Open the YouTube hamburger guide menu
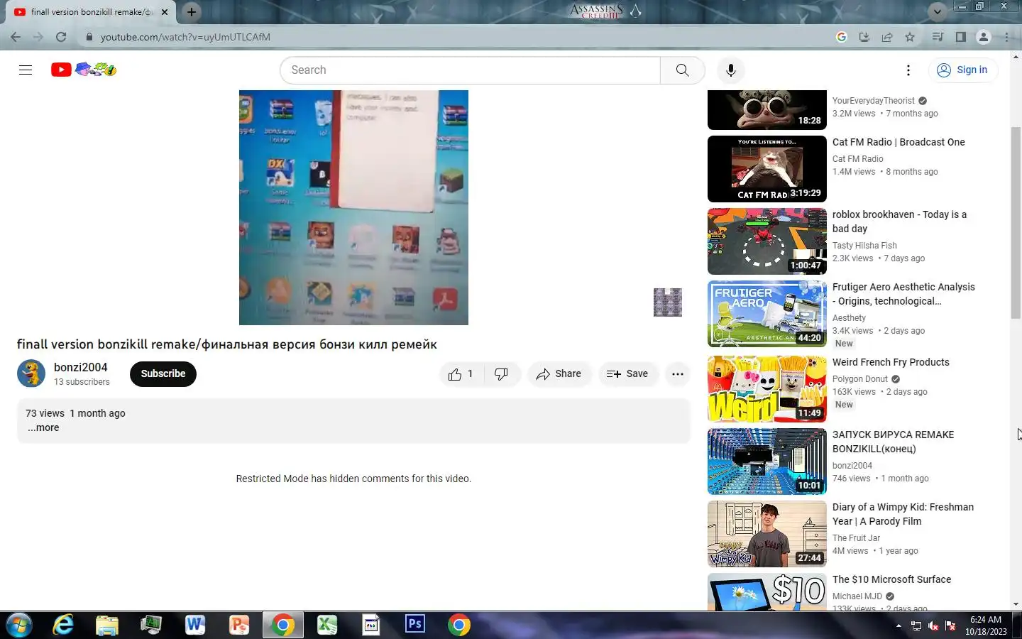The width and height of the screenshot is (1022, 639). [x=26, y=70]
